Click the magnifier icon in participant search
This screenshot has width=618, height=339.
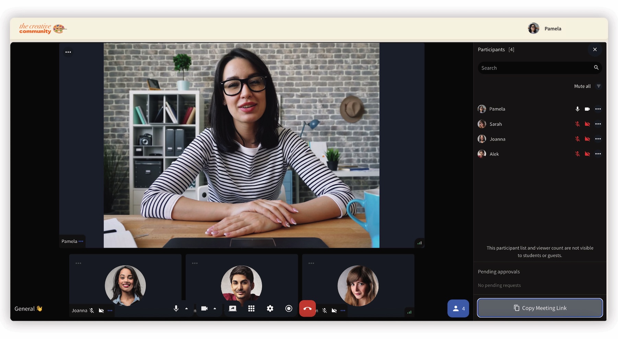pyautogui.click(x=596, y=68)
